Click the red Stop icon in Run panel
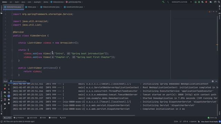This screenshot has width=221, height=124. (x=5, y=89)
